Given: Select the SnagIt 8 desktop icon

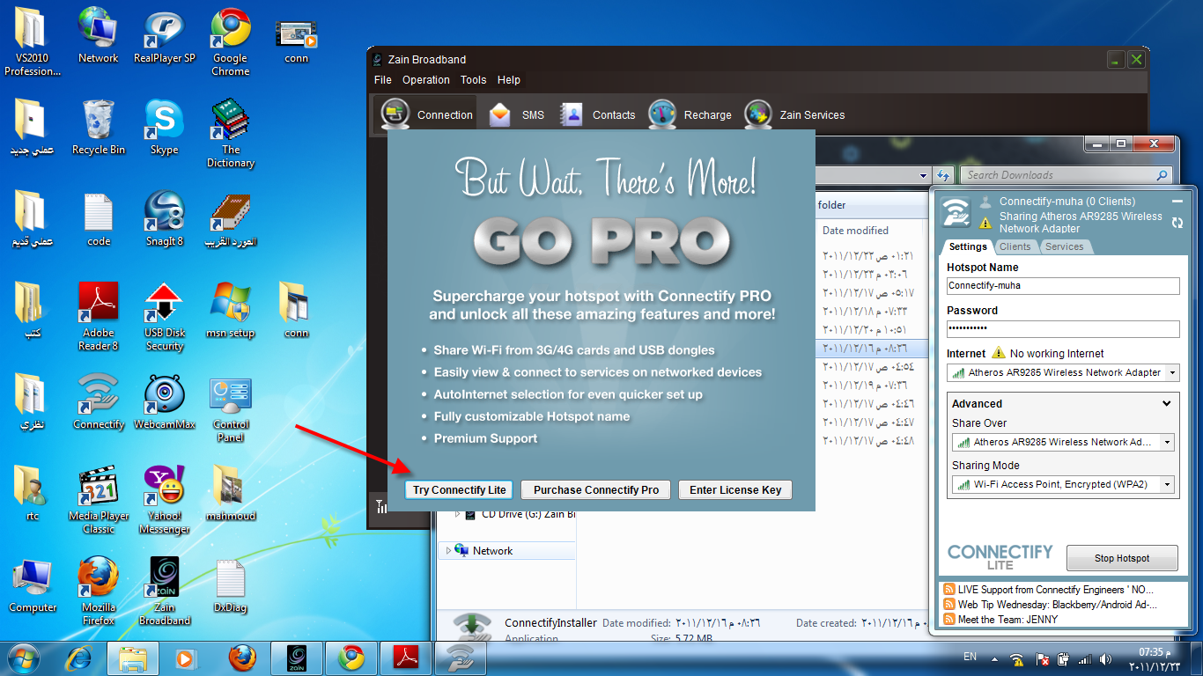Looking at the screenshot, I should 165,220.
